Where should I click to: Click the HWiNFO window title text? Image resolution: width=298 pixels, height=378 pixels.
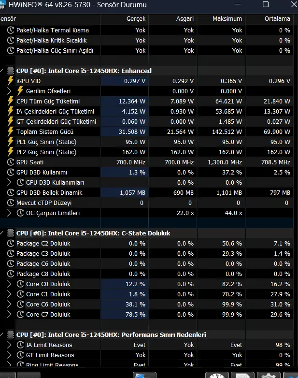(x=78, y=4)
